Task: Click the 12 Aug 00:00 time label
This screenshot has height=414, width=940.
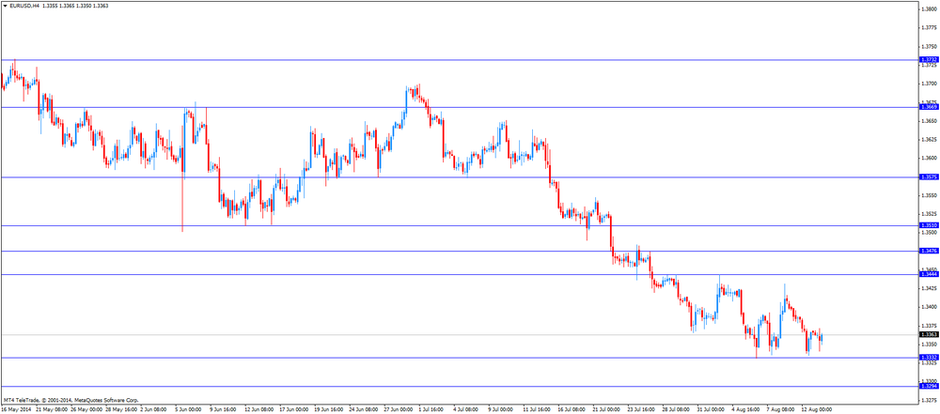Action: click(x=817, y=410)
